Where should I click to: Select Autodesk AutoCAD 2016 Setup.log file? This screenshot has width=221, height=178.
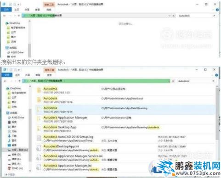click(x=125, y=139)
